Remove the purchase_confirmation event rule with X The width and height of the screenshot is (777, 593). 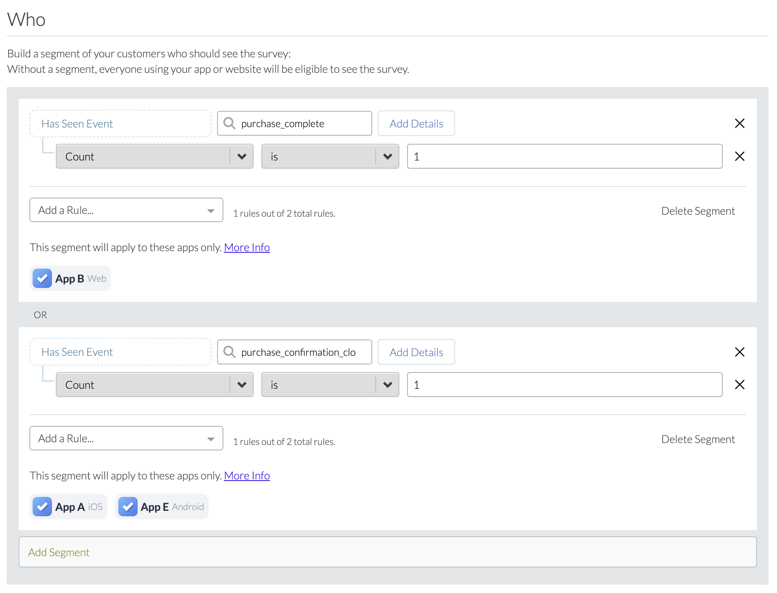click(x=739, y=352)
